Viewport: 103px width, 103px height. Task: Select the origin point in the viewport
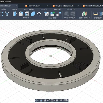(x=51, y=56)
